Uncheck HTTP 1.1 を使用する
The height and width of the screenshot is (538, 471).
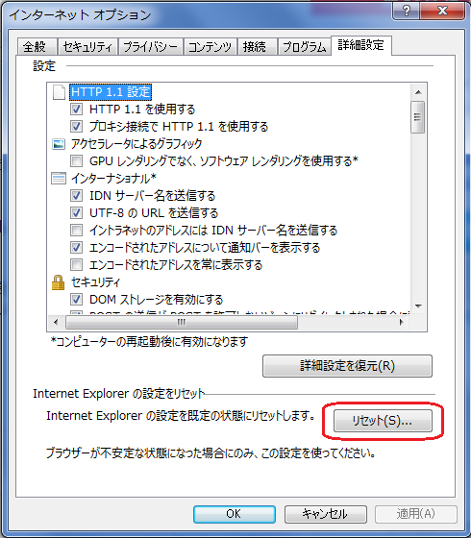[x=76, y=110]
